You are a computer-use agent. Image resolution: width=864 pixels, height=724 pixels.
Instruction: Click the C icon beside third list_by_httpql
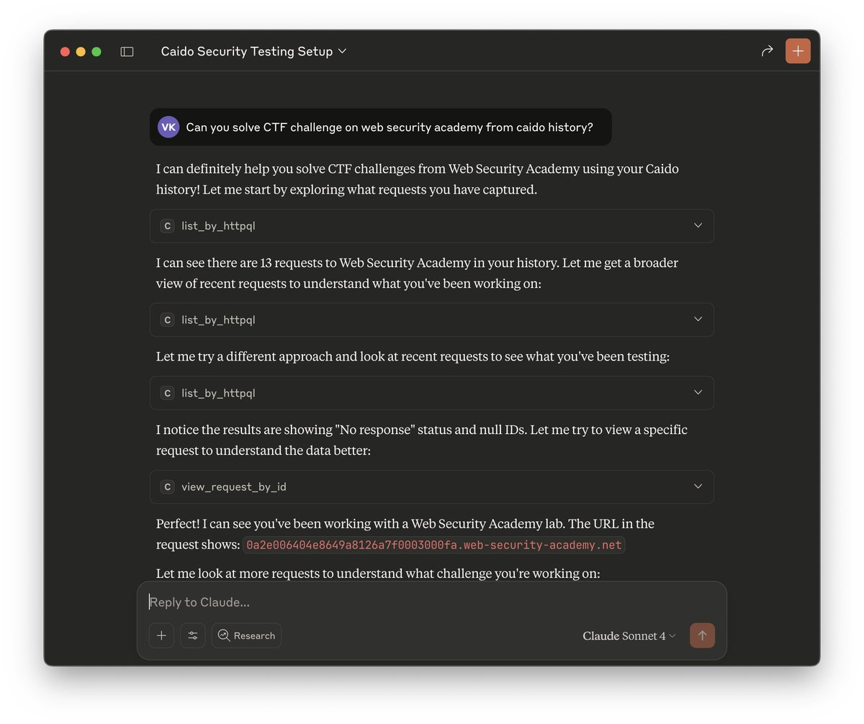(167, 393)
